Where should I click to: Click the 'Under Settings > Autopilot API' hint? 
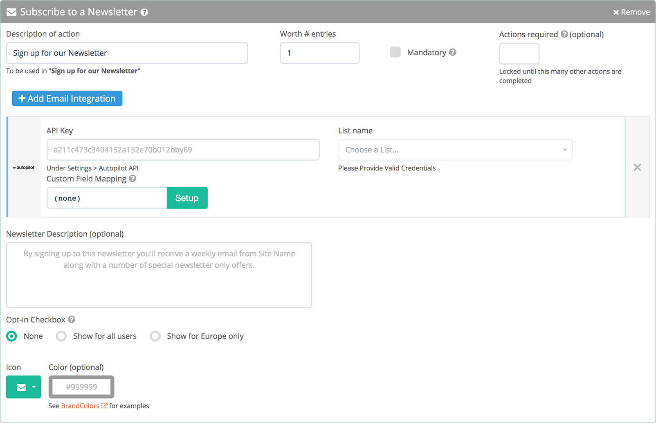click(92, 168)
